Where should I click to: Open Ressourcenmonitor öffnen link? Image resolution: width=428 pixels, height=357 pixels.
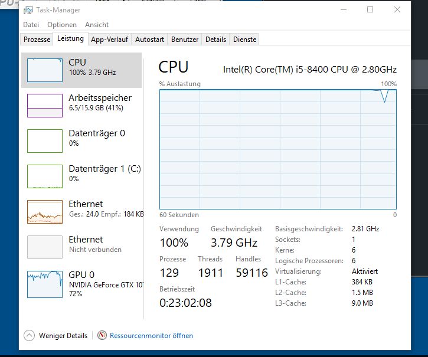tap(151, 335)
